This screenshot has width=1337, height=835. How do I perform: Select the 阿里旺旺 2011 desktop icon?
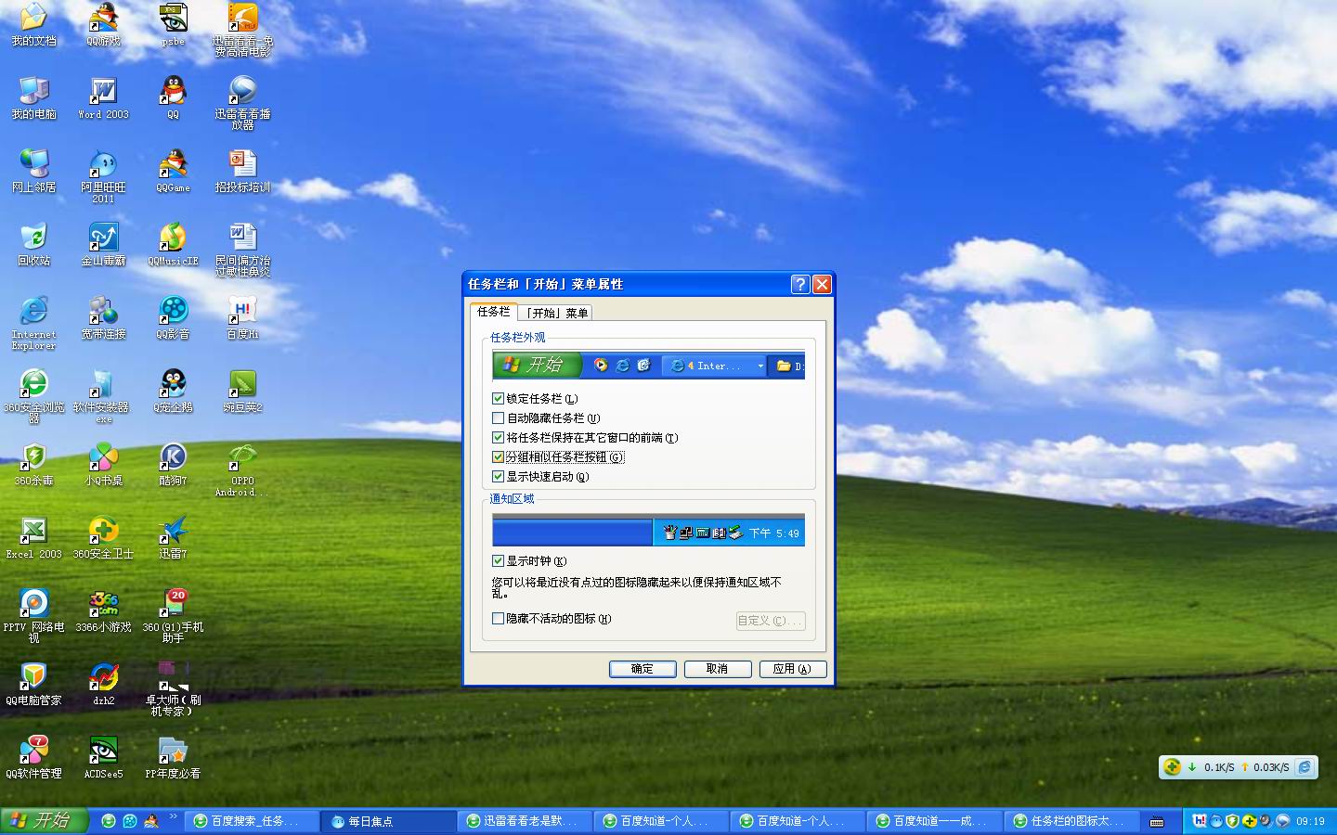(x=103, y=176)
